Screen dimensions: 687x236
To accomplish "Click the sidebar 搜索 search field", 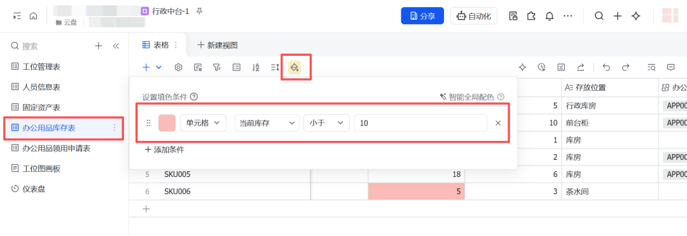I will click(x=48, y=46).
